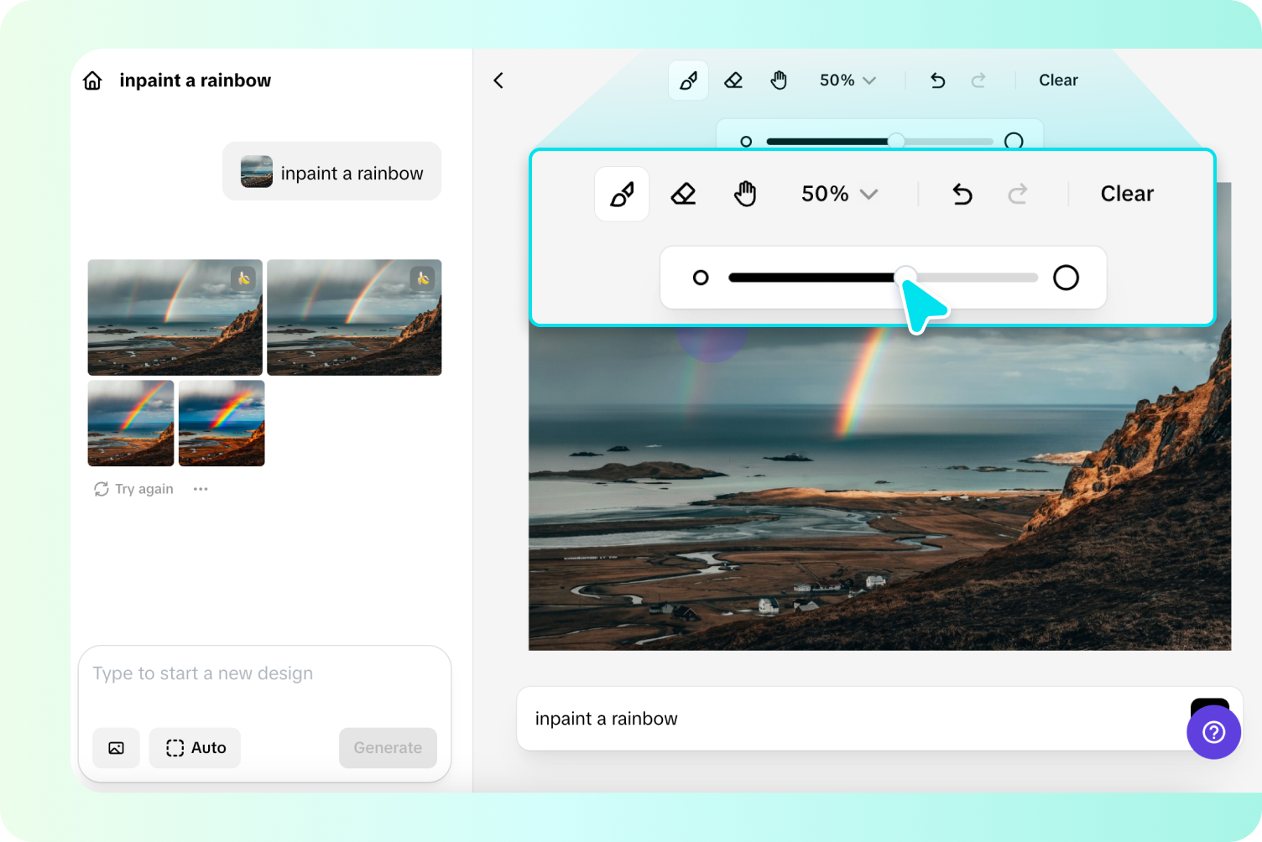Click the image upload icon in the design box
This screenshot has height=842, width=1262.
tap(116, 747)
